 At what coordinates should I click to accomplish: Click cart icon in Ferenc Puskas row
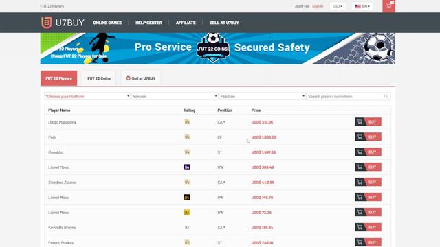click(x=360, y=242)
